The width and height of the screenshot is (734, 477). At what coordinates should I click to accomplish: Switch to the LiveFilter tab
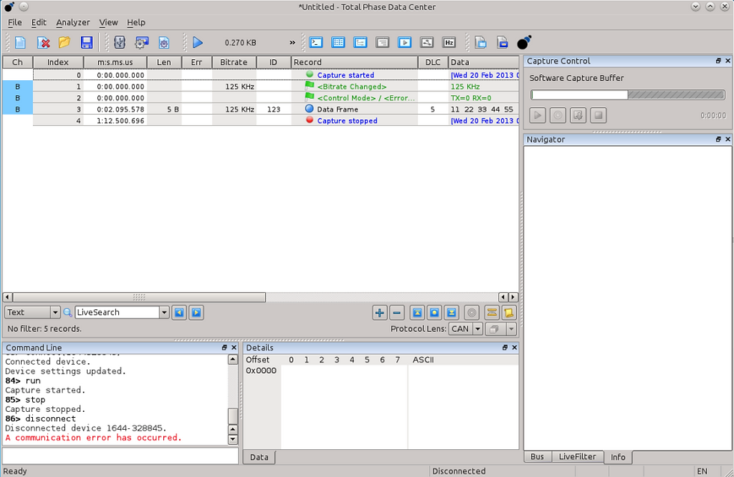577,456
